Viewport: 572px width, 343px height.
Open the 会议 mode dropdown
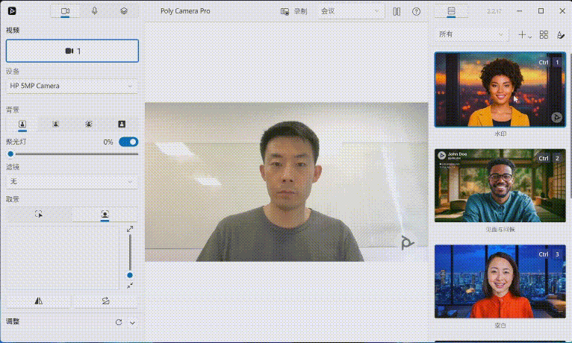tap(350, 11)
